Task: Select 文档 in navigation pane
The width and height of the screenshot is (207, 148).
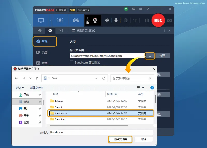Action: [x=27, y=102]
